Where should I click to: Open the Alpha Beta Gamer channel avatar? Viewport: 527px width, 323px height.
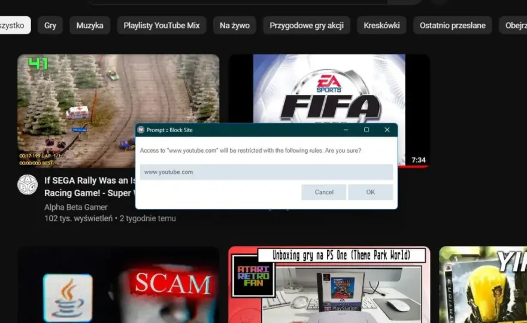point(28,185)
